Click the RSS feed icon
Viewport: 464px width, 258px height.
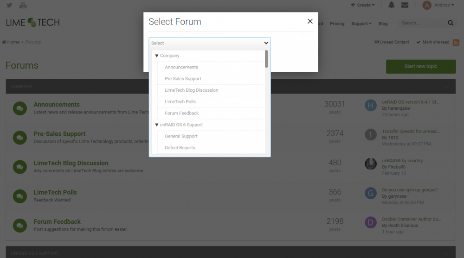tap(456, 43)
